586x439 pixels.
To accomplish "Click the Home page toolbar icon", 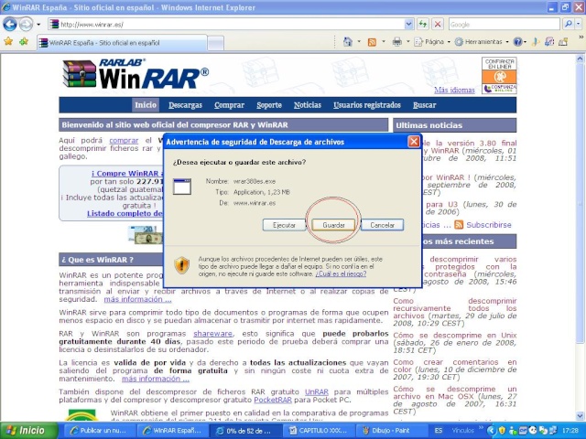I will pyautogui.click(x=348, y=41).
